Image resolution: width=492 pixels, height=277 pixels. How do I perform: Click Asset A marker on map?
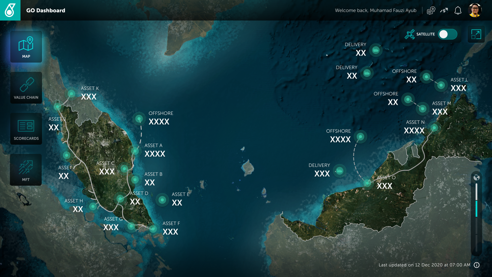click(135, 151)
